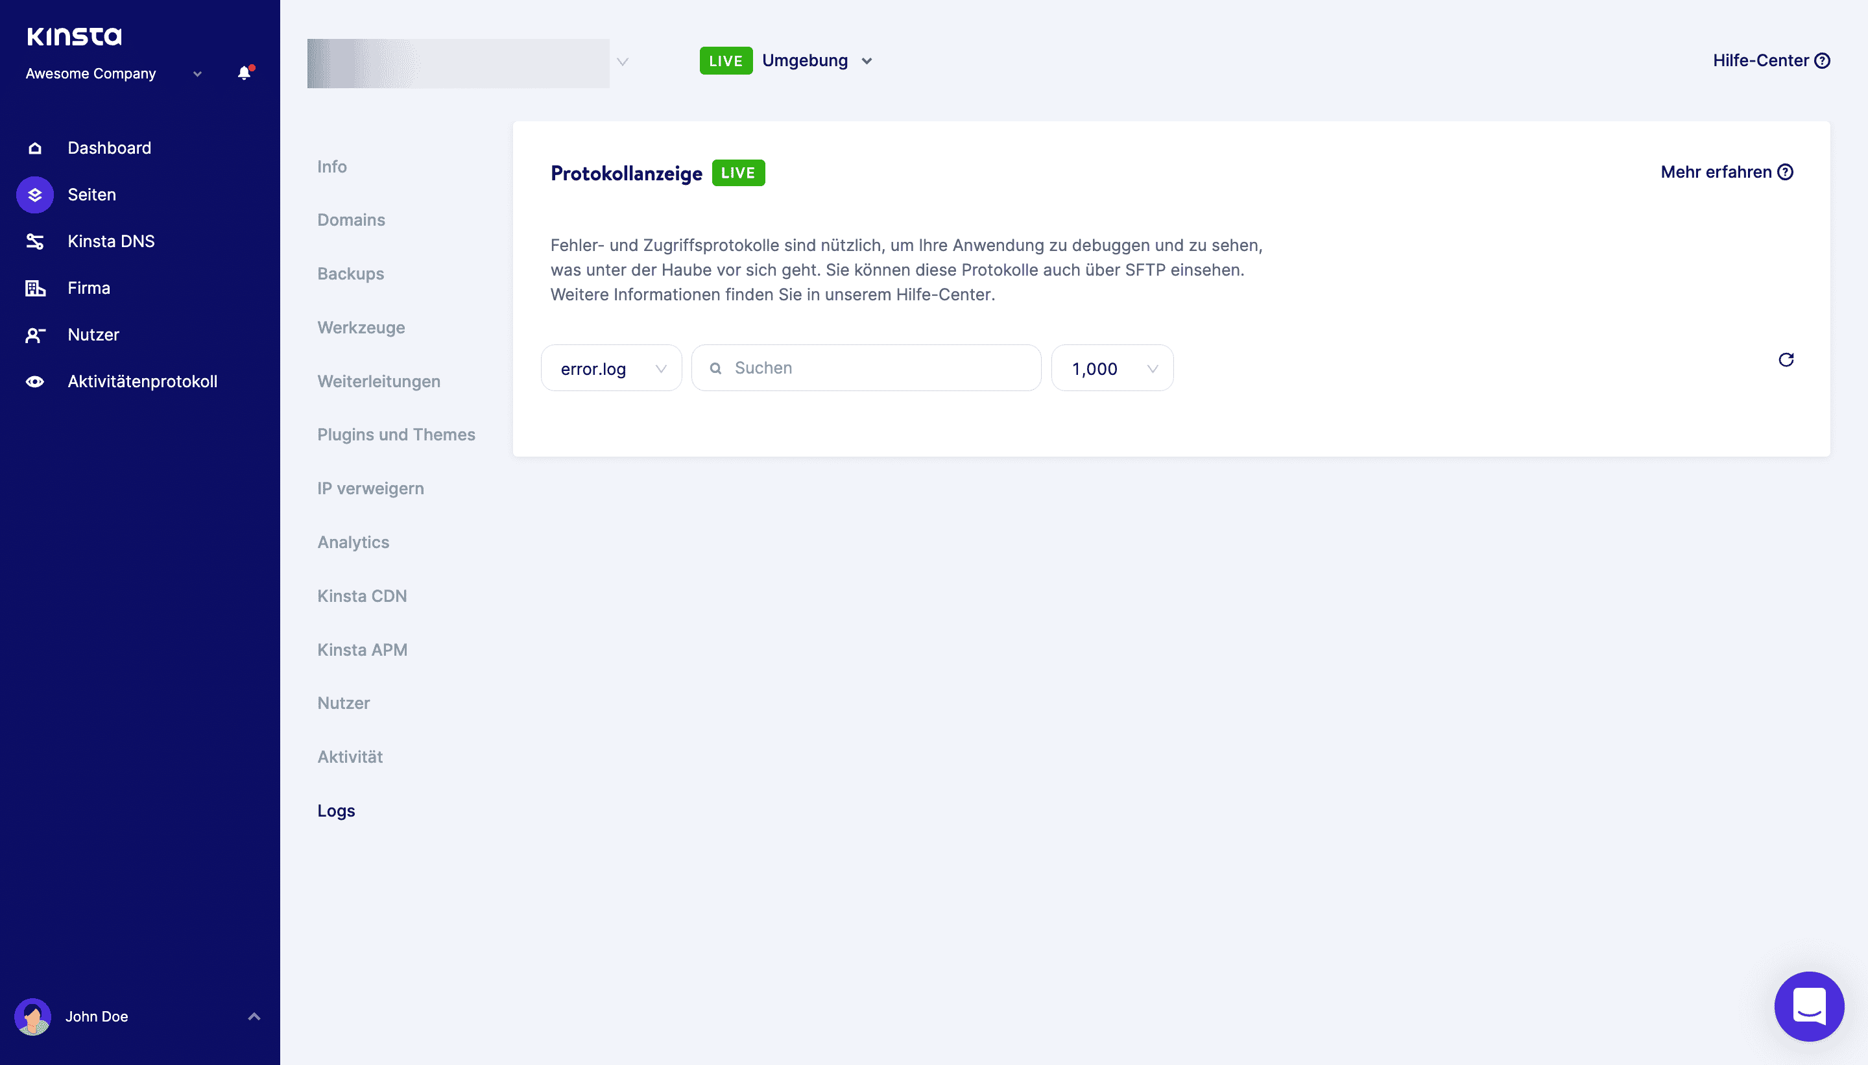Click the Seiten icon in sidebar

pos(34,194)
